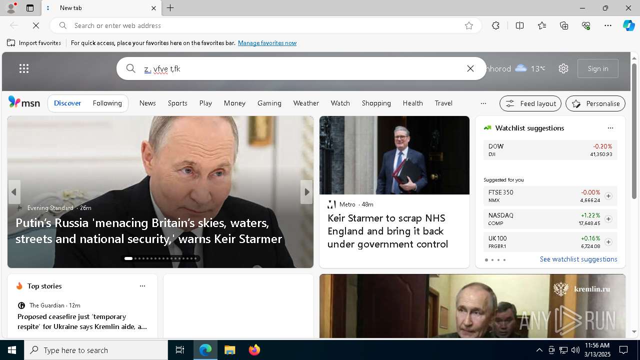Select the Following tab

click(x=107, y=103)
